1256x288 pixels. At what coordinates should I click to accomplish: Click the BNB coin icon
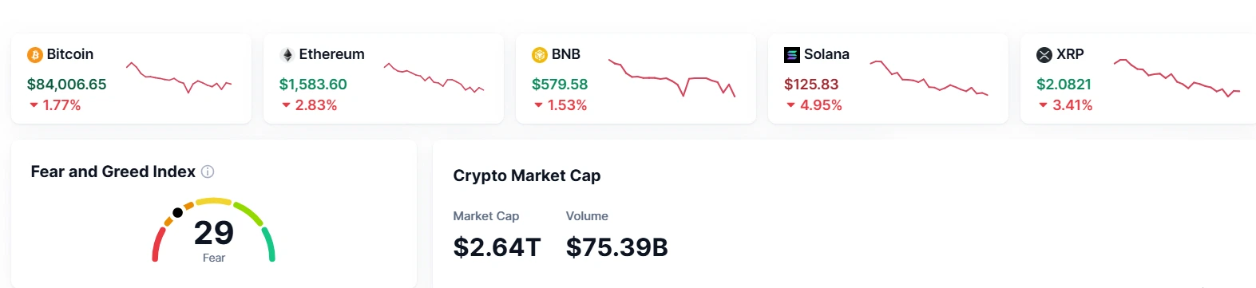pos(540,55)
